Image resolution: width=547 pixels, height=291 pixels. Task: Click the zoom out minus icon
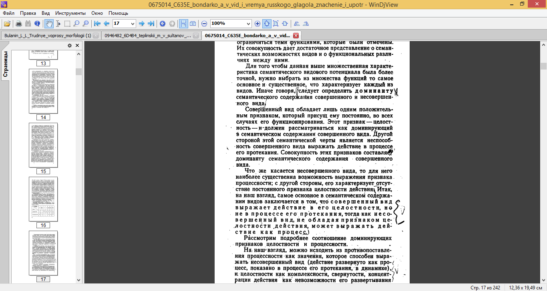[x=204, y=24]
